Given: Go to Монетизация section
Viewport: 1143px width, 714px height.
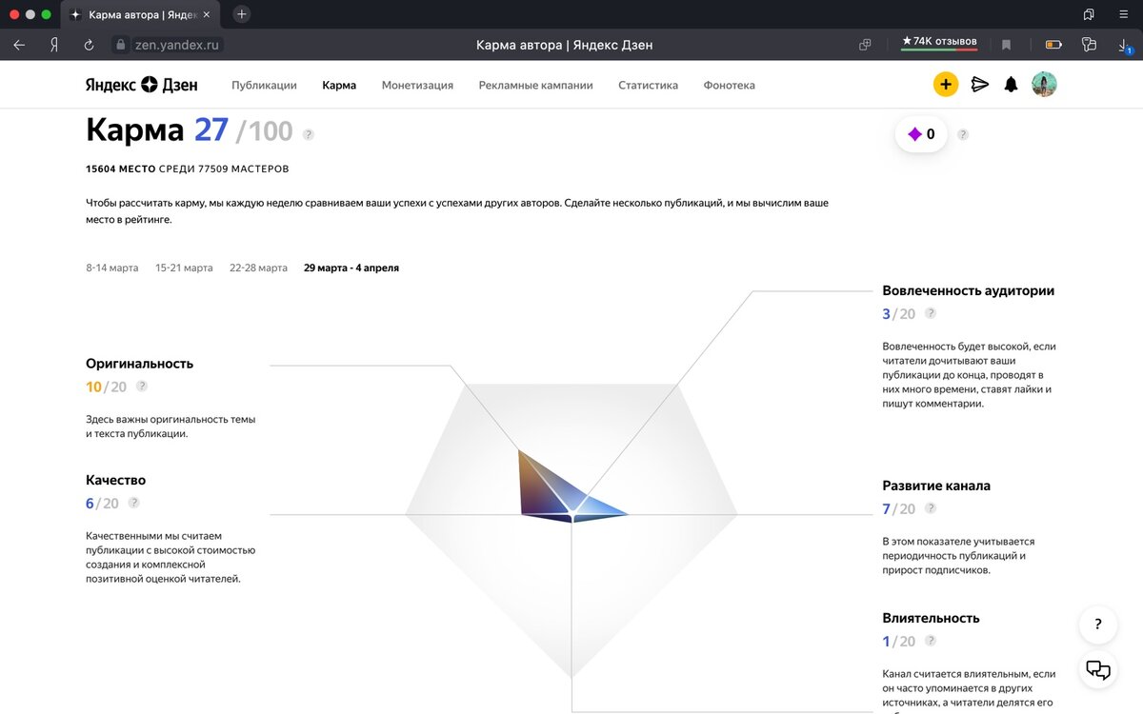Looking at the screenshot, I should pyautogui.click(x=417, y=85).
